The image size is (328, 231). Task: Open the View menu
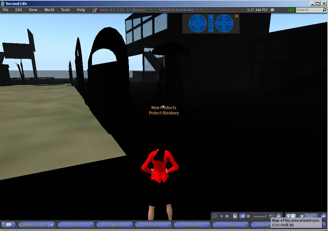(33, 10)
